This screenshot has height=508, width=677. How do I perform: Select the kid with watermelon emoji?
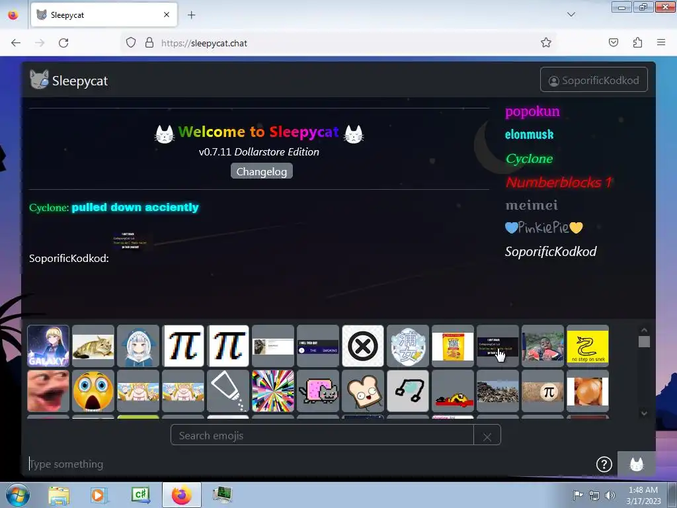543,346
